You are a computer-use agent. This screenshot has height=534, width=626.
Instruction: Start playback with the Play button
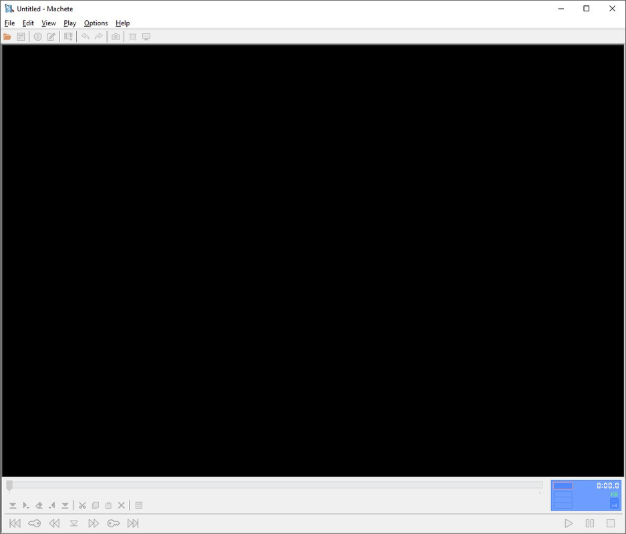click(x=569, y=523)
